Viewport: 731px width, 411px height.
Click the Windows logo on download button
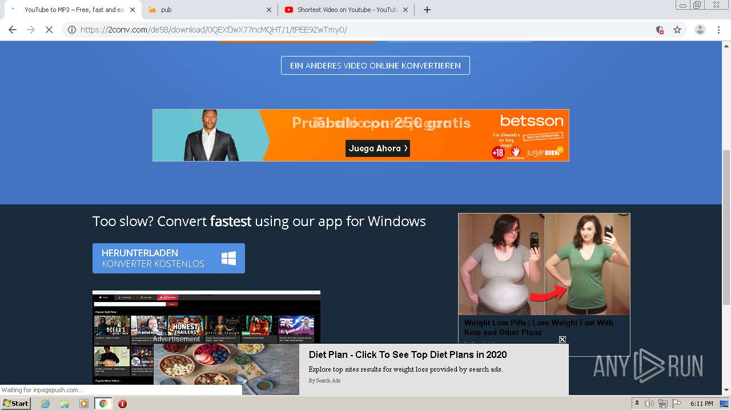[x=228, y=259]
